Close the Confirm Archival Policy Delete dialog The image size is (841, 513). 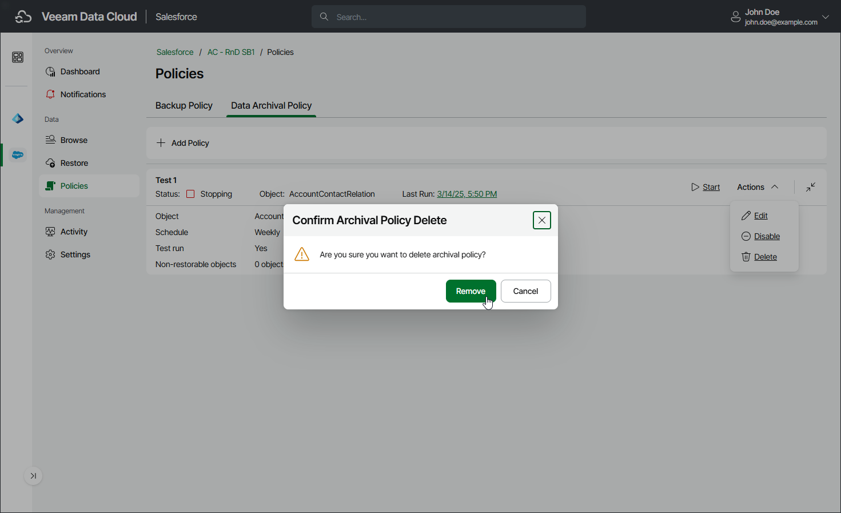(542, 220)
